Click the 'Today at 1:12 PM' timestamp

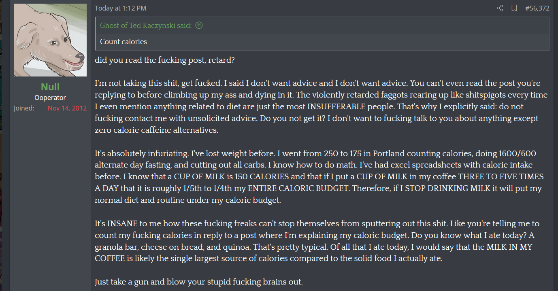tap(120, 8)
